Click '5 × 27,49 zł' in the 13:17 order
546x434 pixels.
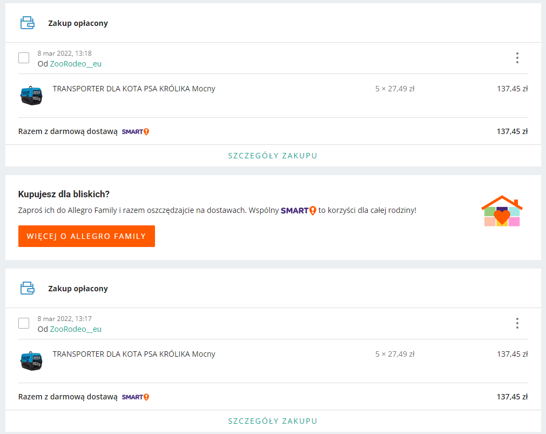click(x=395, y=354)
